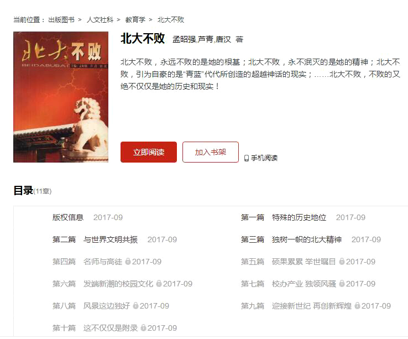Open chapter 第一篇 特殊的历史地位
The image size is (408, 339).
284,217
